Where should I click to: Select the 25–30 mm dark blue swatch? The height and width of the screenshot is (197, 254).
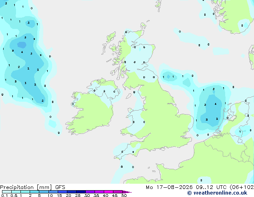coord(81,192)
